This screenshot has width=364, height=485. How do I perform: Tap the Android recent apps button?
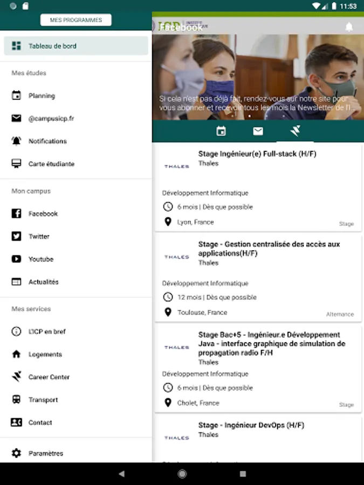point(243,474)
